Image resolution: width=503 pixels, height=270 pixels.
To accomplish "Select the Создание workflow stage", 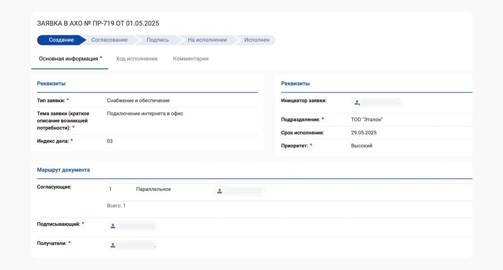I will click(61, 40).
